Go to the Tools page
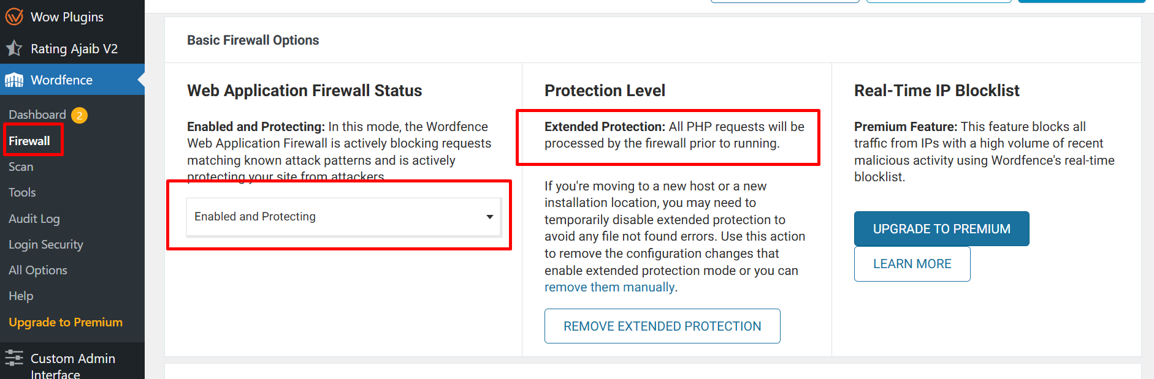Screen dimensions: 1154x379 click(x=22, y=192)
